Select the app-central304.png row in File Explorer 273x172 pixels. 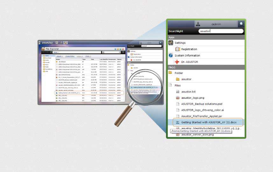coord(90,75)
